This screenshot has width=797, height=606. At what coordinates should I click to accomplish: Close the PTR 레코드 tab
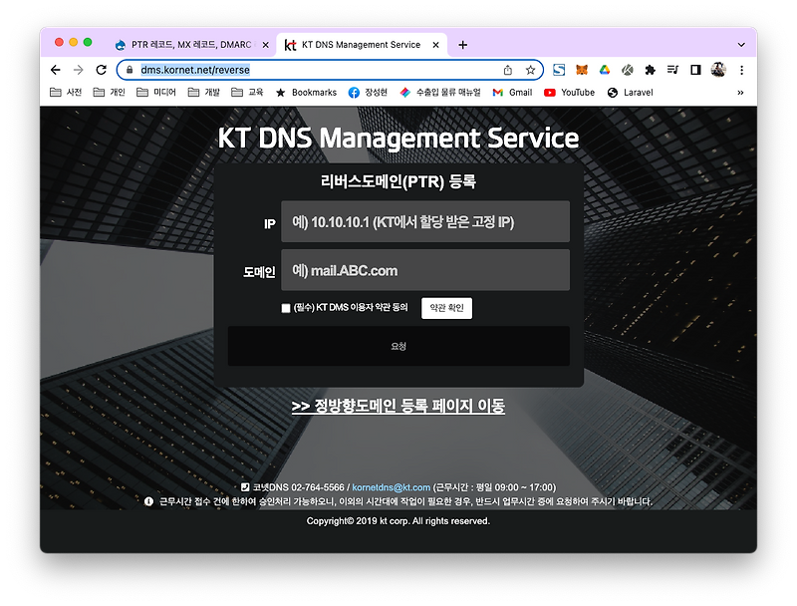pyautogui.click(x=265, y=45)
